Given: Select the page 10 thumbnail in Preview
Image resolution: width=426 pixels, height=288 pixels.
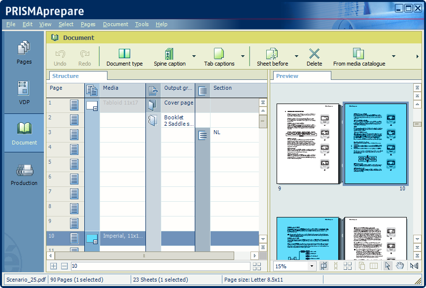Looking at the screenshot, I should (x=376, y=144).
